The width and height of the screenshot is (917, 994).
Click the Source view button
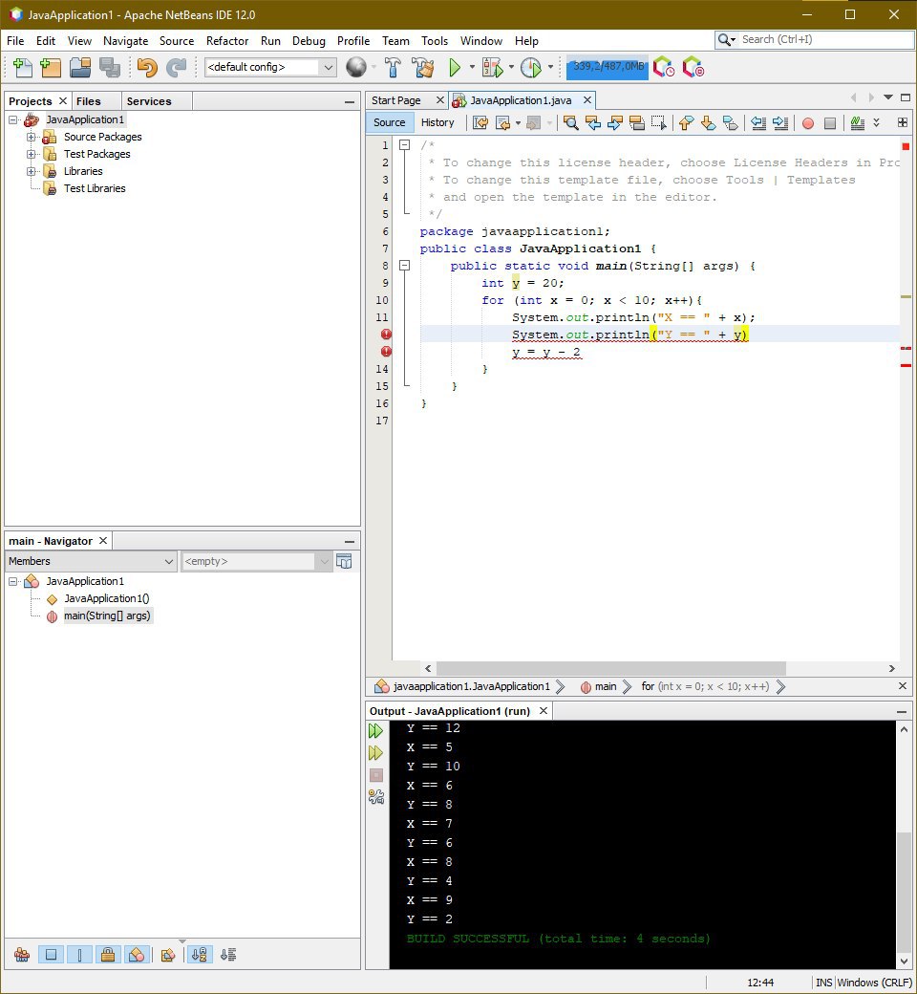[389, 123]
